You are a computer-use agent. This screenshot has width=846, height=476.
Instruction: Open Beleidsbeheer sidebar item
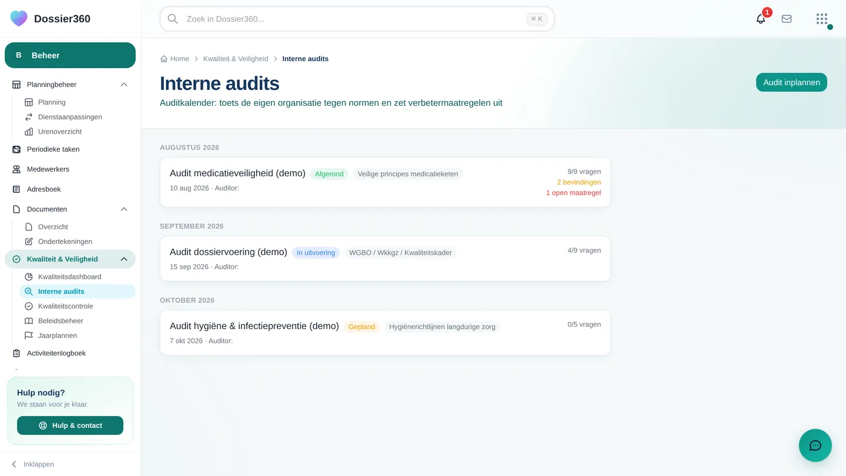pos(78,321)
